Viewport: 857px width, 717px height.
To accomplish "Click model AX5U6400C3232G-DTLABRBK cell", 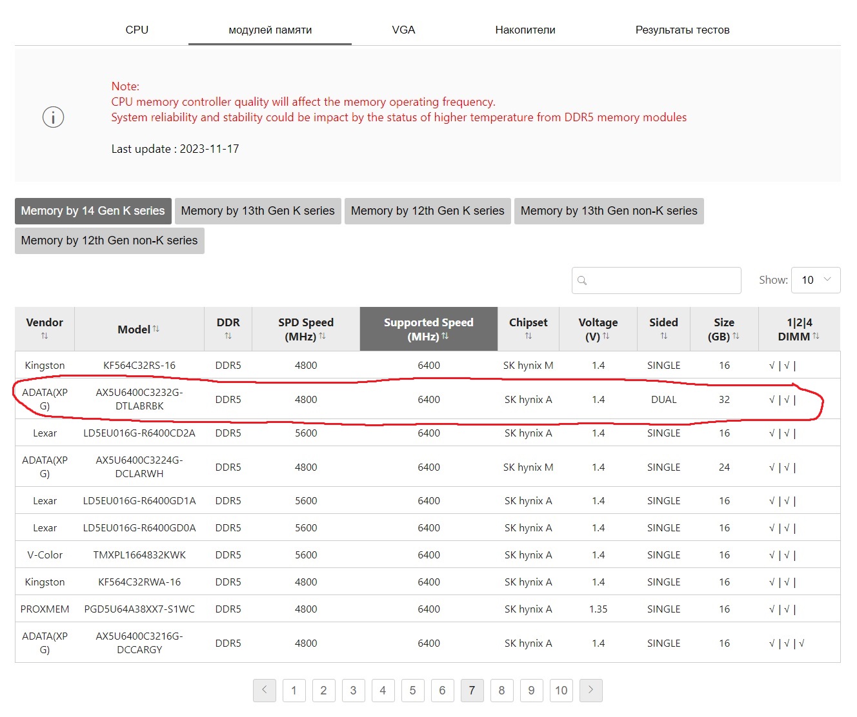I will pyautogui.click(x=139, y=399).
